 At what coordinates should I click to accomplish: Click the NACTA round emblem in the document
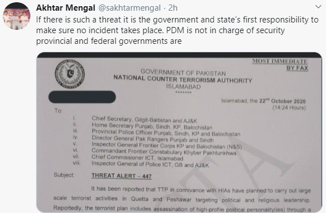coord(70,74)
